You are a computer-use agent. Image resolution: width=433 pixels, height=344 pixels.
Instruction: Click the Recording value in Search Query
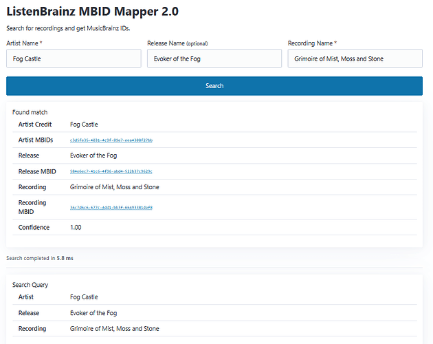click(x=115, y=329)
